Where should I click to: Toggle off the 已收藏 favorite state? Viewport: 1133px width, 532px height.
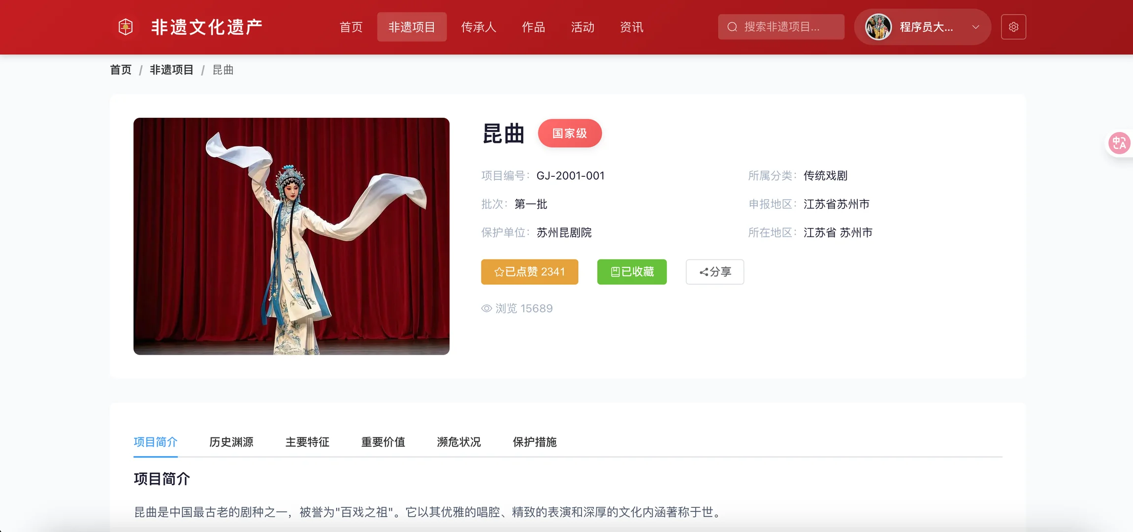tap(631, 271)
